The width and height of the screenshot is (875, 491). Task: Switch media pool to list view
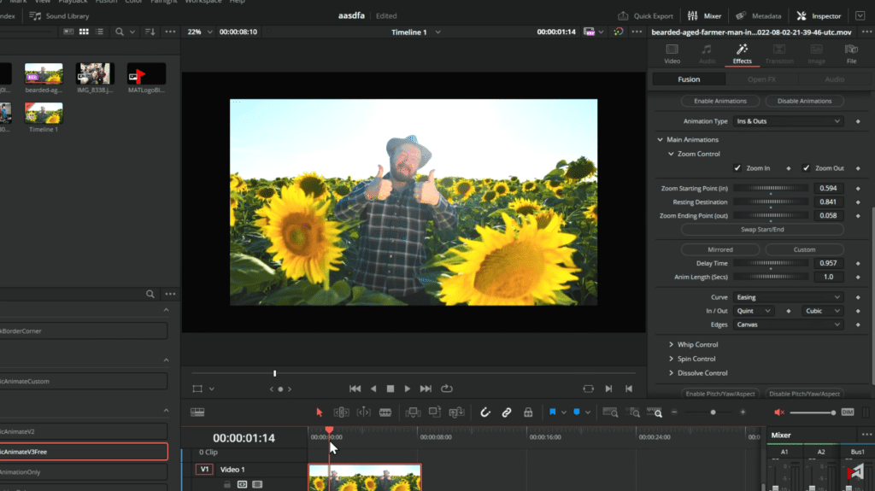pyautogui.click(x=99, y=32)
